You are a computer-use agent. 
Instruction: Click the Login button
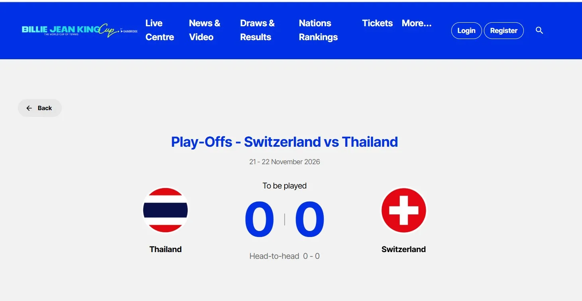pos(466,31)
